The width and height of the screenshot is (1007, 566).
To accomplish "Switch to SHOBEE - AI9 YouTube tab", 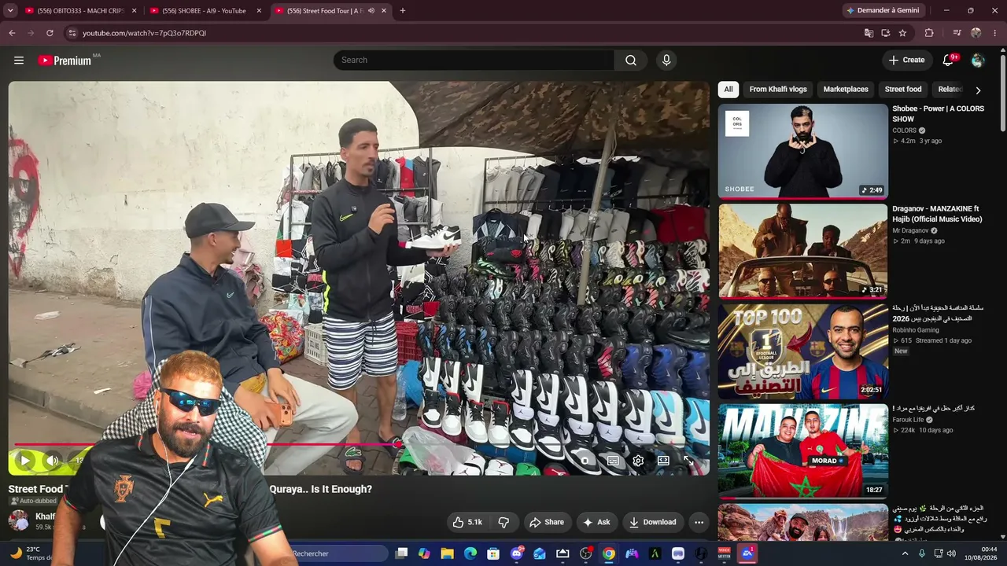I will tap(204, 11).
